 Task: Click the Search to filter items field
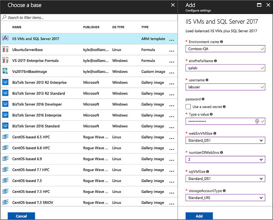pyautogui.click(x=89, y=17)
